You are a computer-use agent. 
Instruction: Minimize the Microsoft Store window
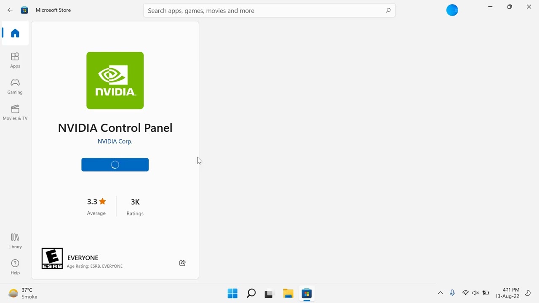490,7
